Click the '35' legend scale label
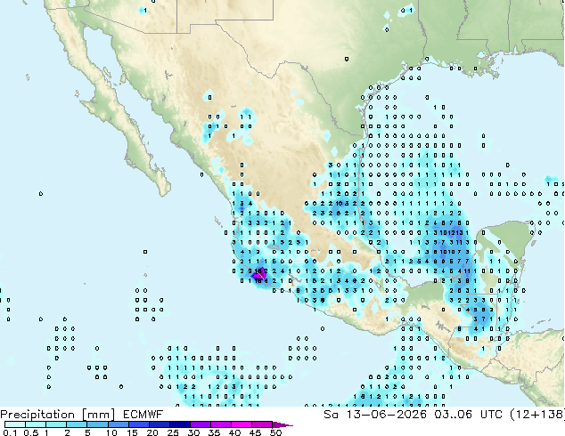 tap(214, 432)
